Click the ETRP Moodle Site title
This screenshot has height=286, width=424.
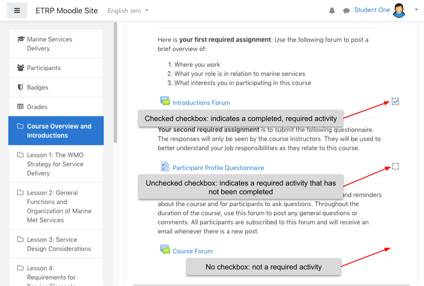pos(66,11)
